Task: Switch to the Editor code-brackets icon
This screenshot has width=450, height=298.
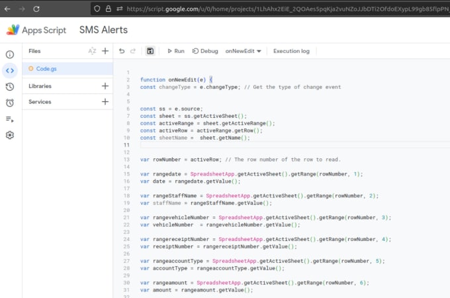Action: point(10,71)
